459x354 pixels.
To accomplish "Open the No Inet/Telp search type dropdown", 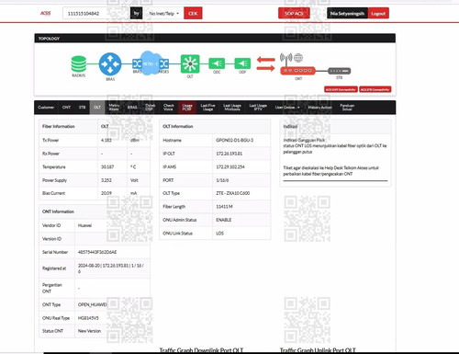I will (x=163, y=14).
